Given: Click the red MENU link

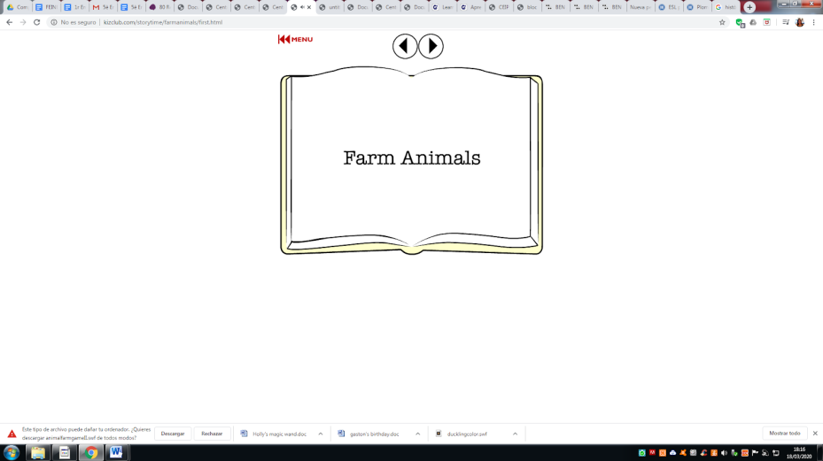Looking at the screenshot, I should [296, 39].
